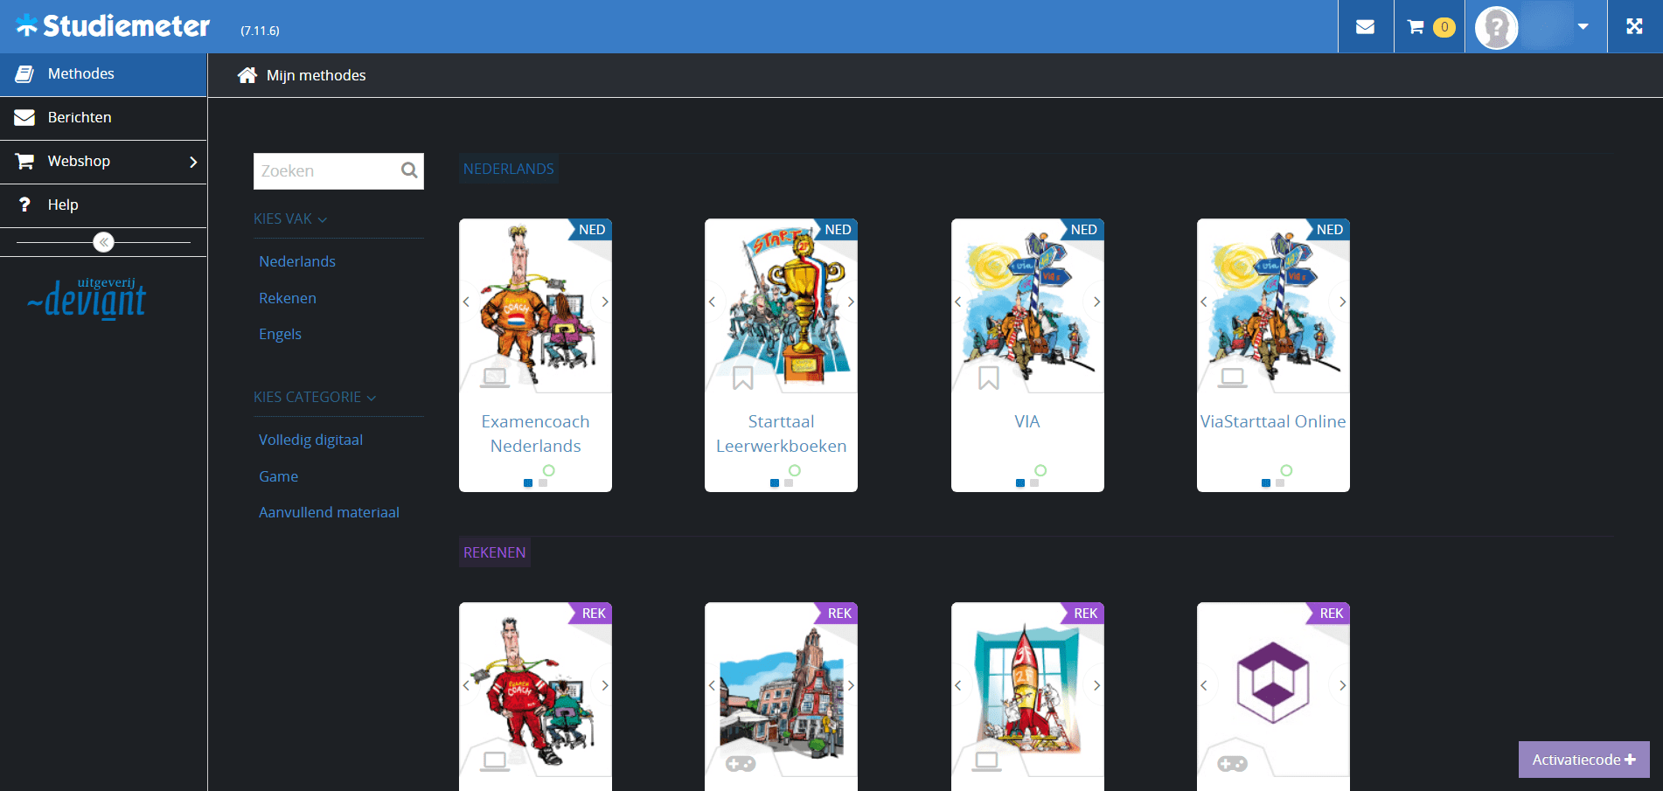The image size is (1663, 791).
Task: Click the Activatiecode button
Action: [1583, 760]
